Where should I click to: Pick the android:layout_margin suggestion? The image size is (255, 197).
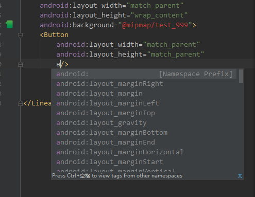point(144,94)
